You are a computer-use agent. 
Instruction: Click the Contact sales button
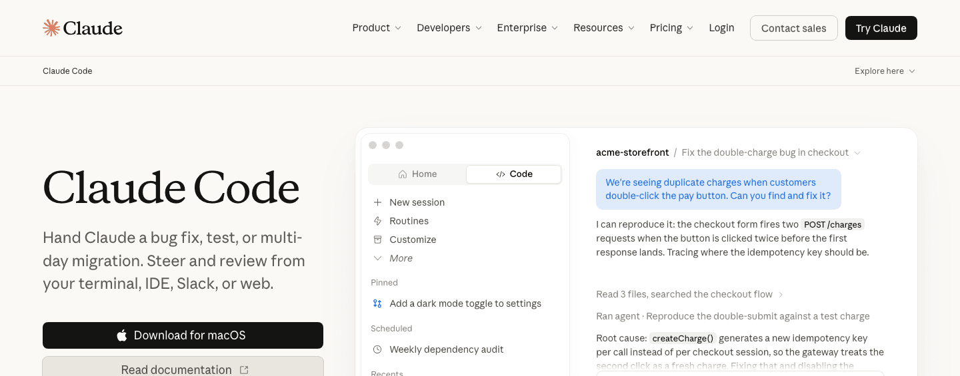tap(794, 28)
